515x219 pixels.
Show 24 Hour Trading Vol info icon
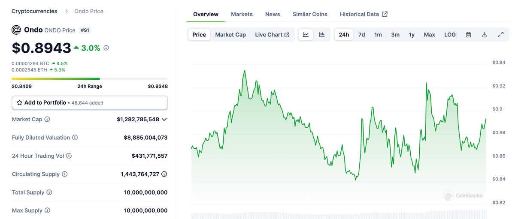(69, 156)
